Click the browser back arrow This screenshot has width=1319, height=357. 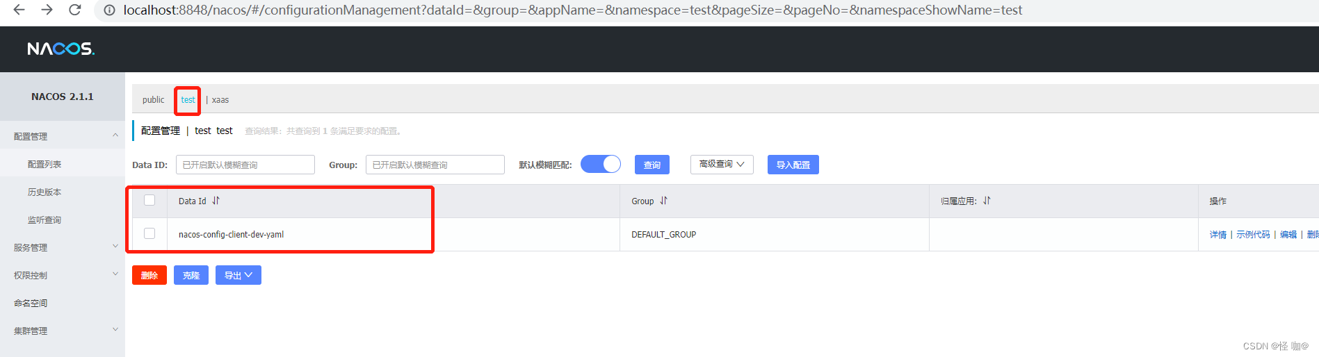19,10
